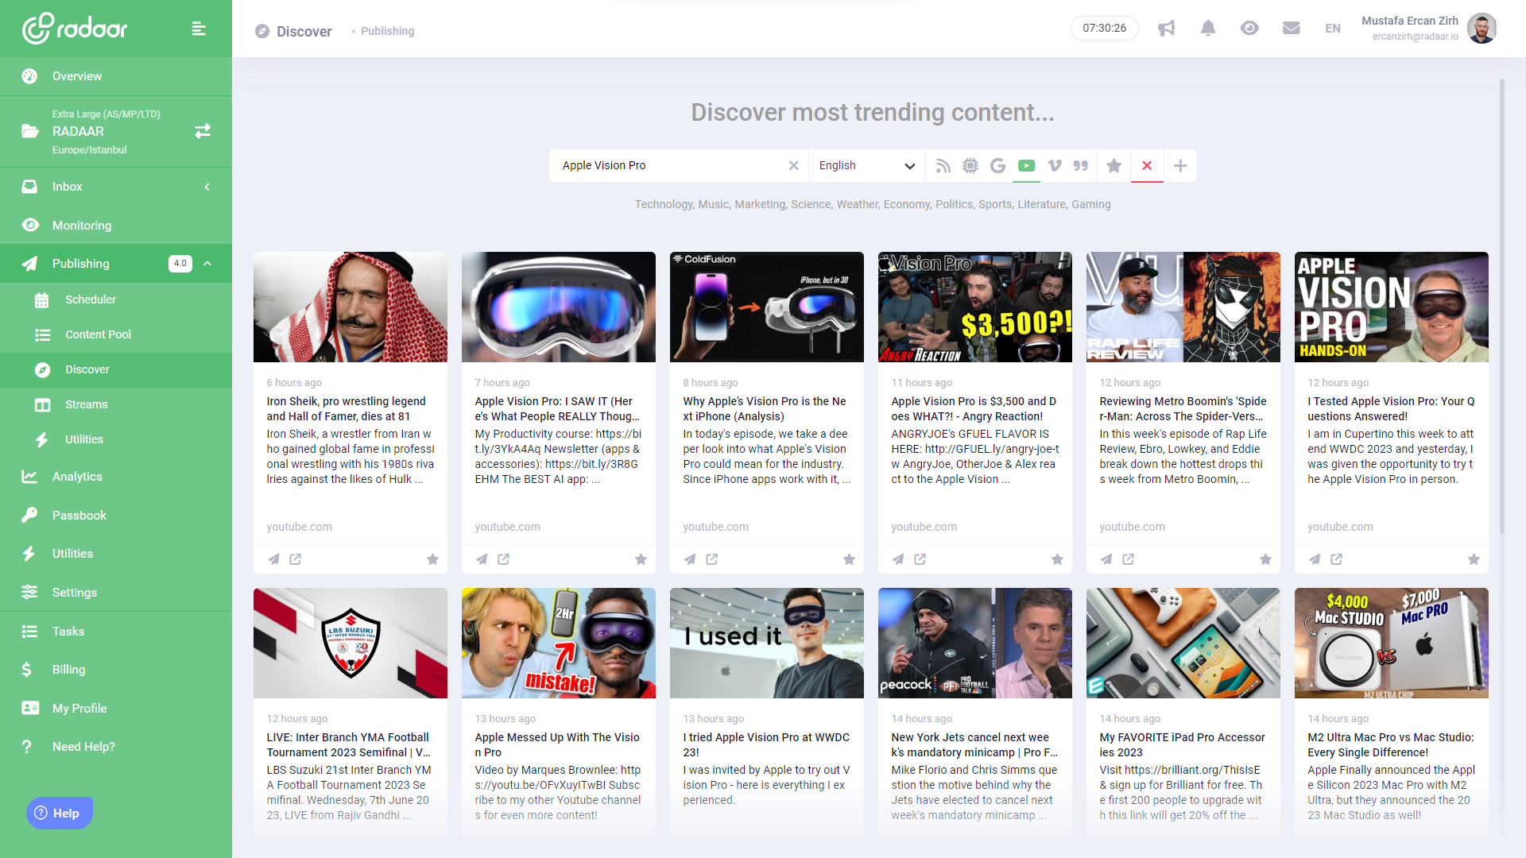The height and width of the screenshot is (858, 1526).
Task: Click the star favorites filter icon
Action: coord(1114,165)
